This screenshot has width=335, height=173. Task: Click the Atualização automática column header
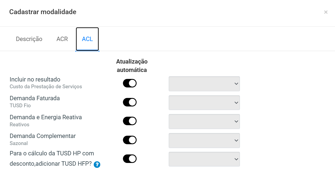click(x=132, y=66)
